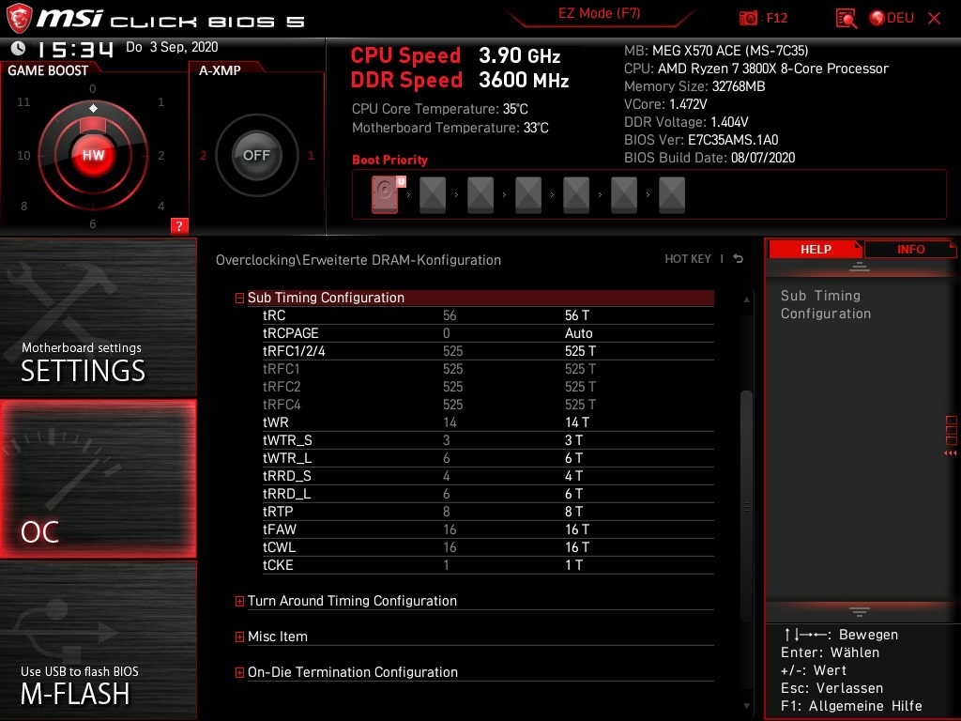Click the Boot Priority label
961x721 pixels.
pos(389,160)
